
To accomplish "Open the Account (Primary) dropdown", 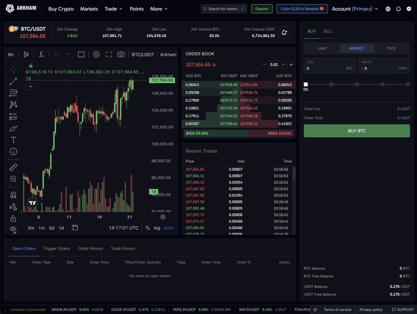I will (x=355, y=9).
